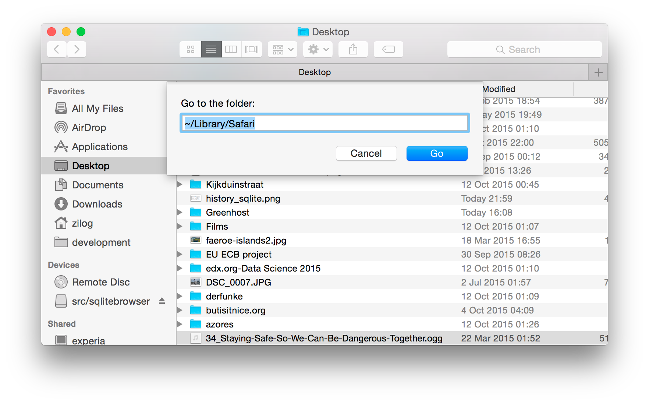This screenshot has height=404, width=649.
Task: Add a new tab with plus button
Action: [598, 72]
